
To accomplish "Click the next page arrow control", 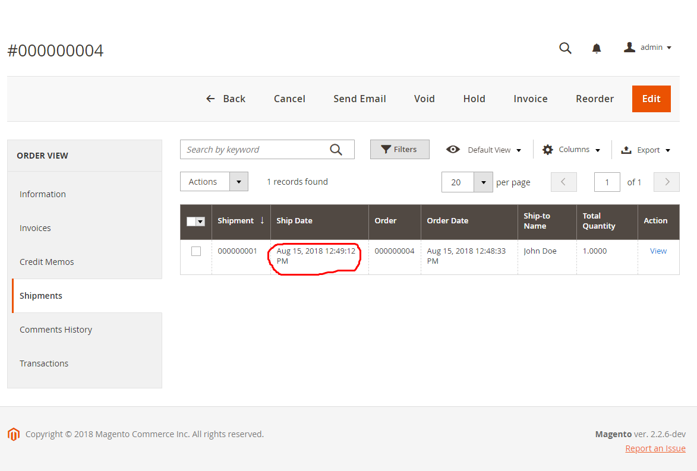I will pos(666,182).
